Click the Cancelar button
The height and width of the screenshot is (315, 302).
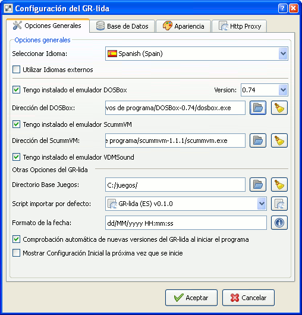[248, 298]
